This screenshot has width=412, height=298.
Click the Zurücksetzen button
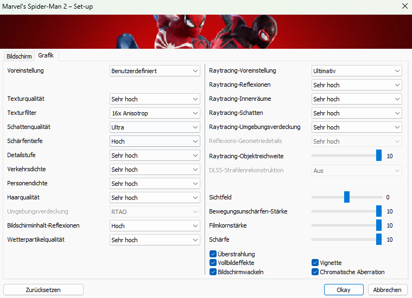[x=43, y=290]
